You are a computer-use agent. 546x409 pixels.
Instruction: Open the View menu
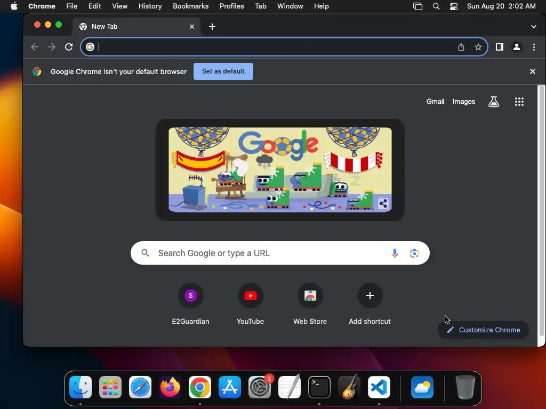(120, 6)
